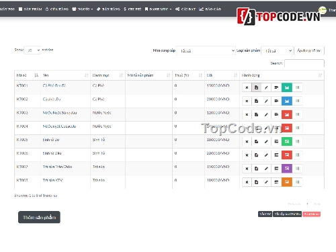
Task: Expand the Nhà cung cấp filter dropdown
Action: click(x=206, y=50)
